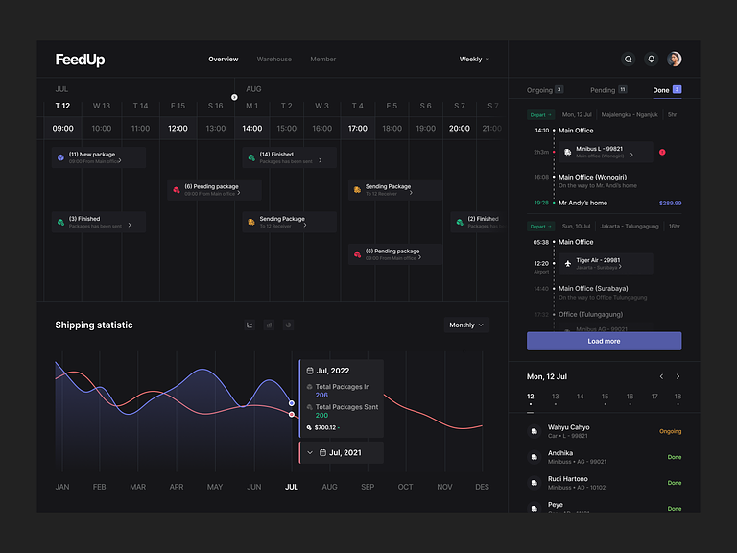737x553 pixels.
Task: Switch to pie chart view icon
Action: pos(288,325)
